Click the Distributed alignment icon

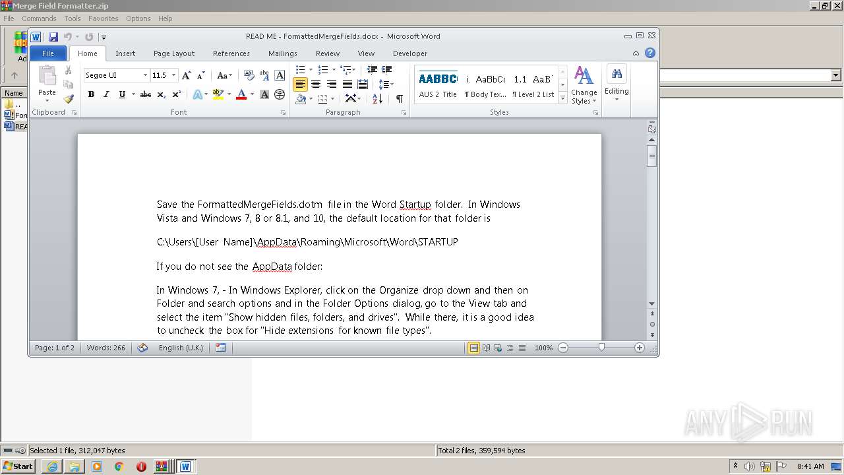[x=362, y=84]
